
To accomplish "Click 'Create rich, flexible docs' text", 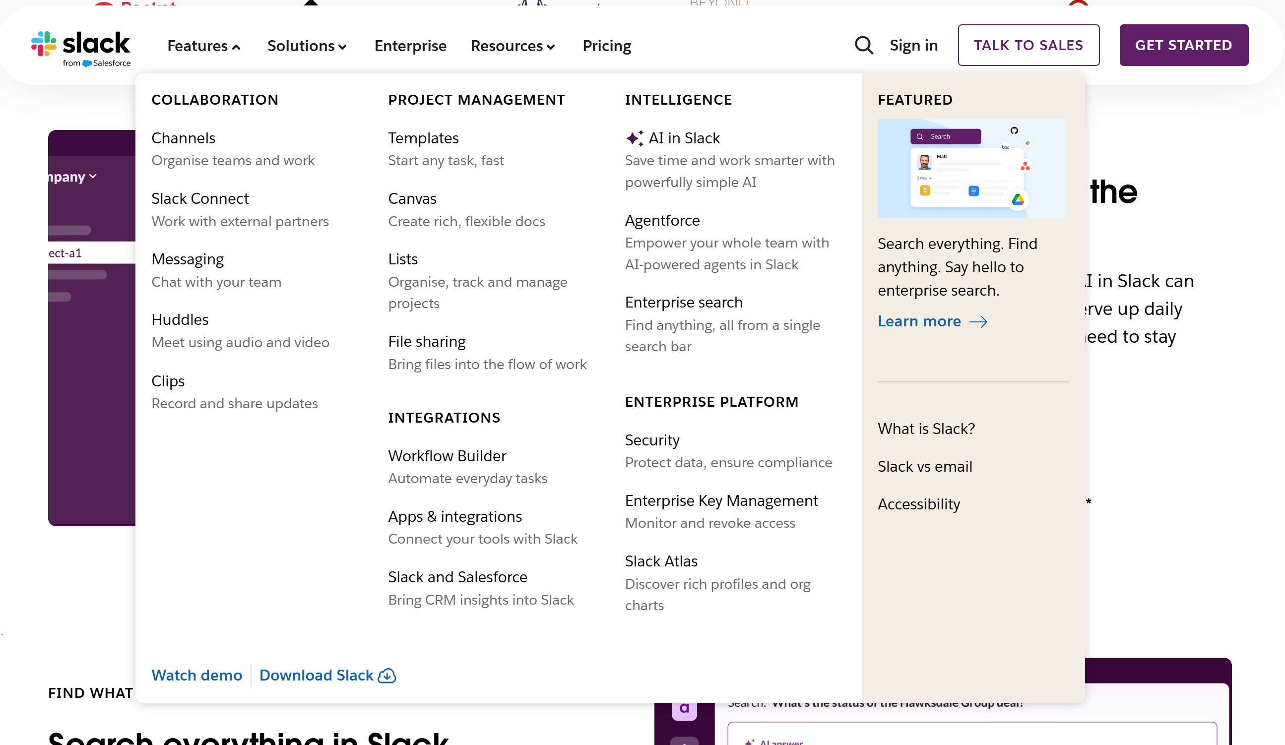I will [466, 221].
